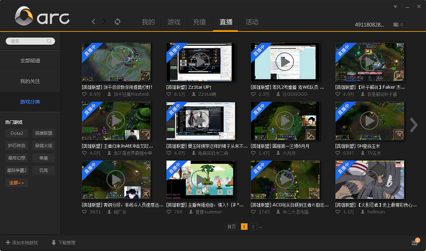Filter by the 炉石传说 tag

(x=17, y=146)
